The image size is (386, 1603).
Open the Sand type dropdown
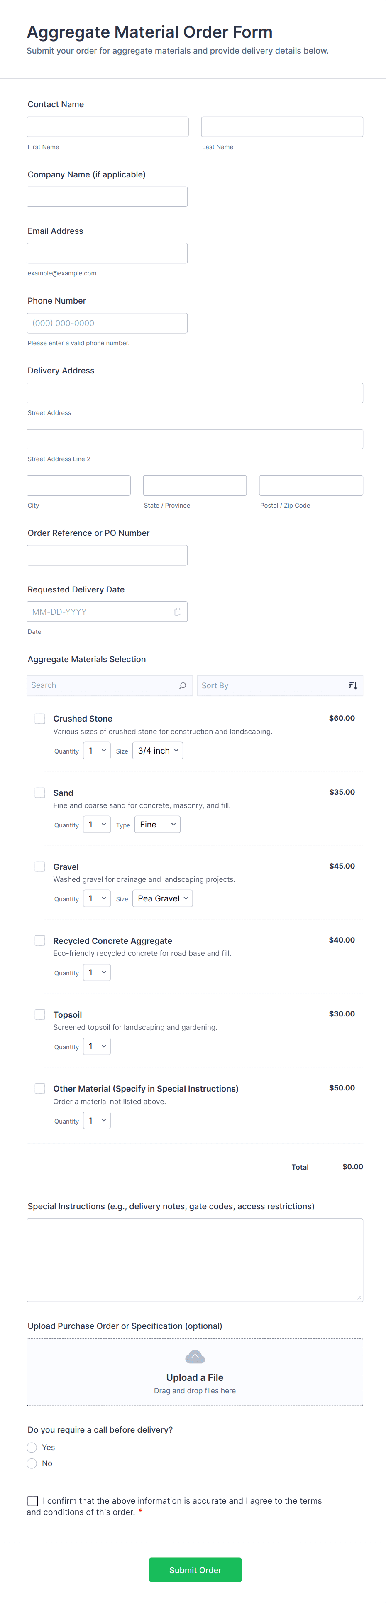pyautogui.click(x=157, y=825)
